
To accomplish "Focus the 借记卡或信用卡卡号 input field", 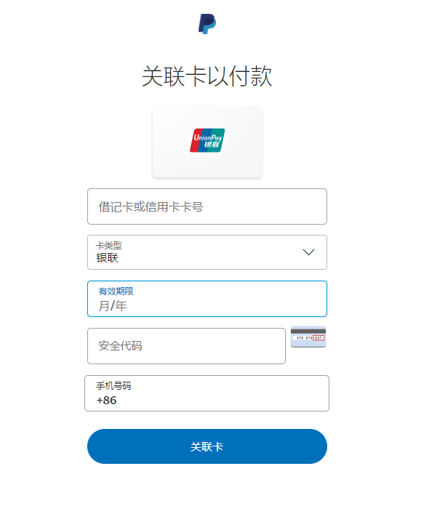I will (207, 206).
